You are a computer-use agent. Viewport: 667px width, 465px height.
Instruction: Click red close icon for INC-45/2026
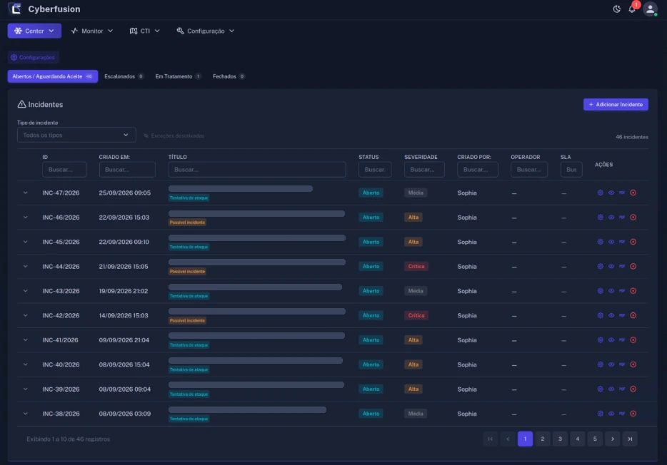633,242
